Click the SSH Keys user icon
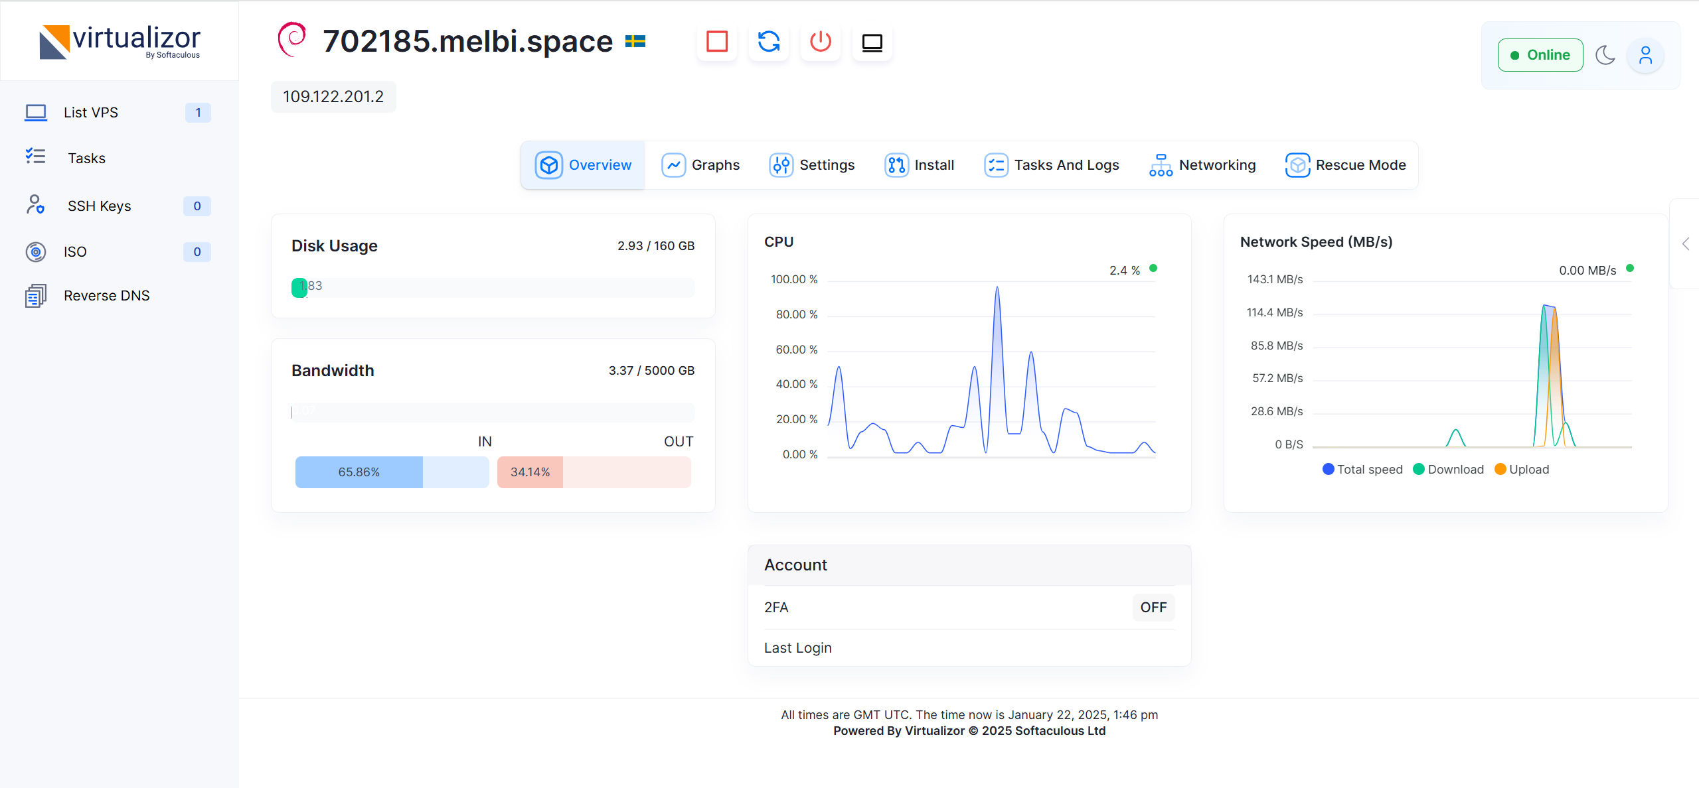1699x788 pixels. click(36, 204)
